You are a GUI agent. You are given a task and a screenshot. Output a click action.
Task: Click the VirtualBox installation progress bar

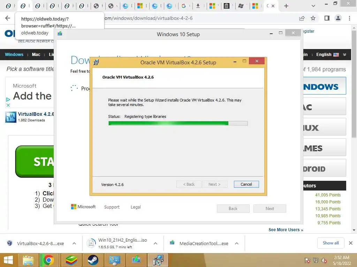178,123
